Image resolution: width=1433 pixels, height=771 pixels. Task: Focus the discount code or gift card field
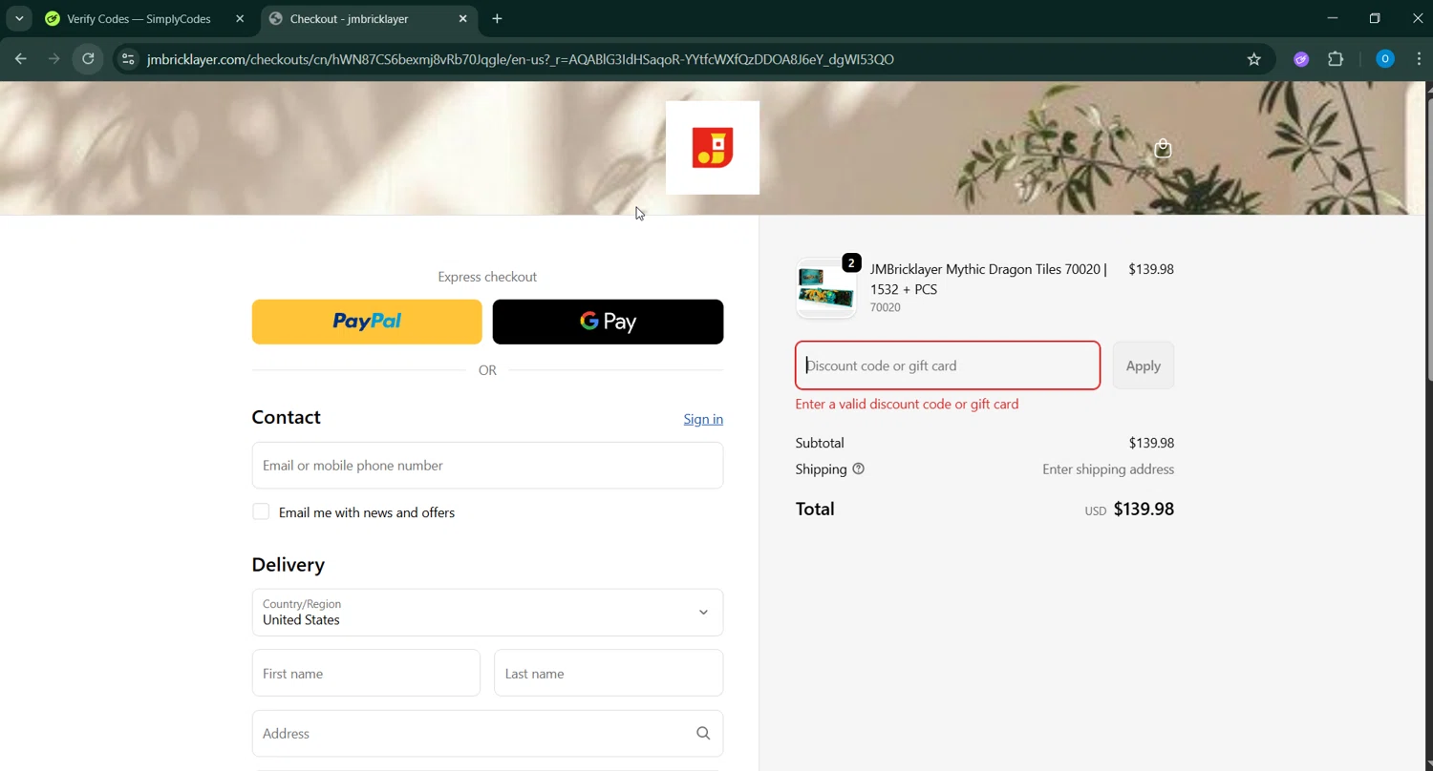click(x=948, y=365)
